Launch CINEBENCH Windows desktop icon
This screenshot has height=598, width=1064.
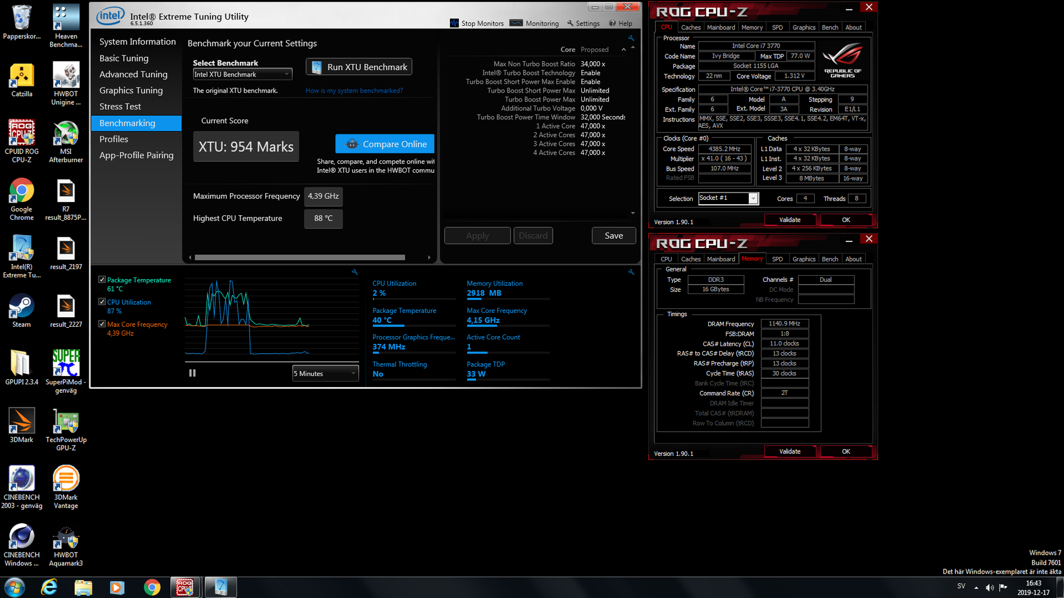22,545
